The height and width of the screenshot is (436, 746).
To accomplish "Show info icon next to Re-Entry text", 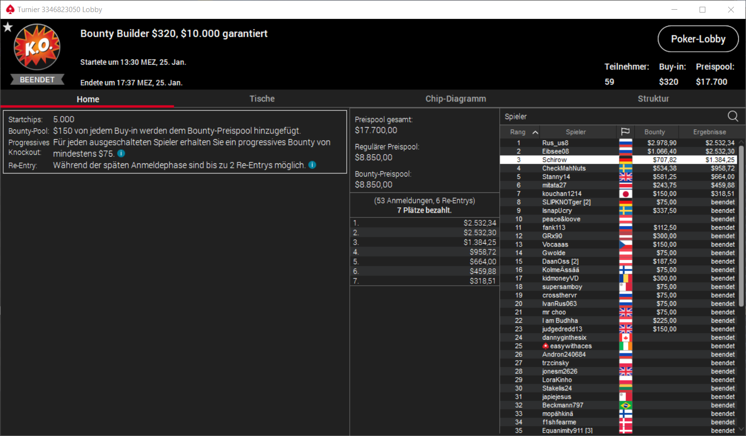I will pos(313,165).
